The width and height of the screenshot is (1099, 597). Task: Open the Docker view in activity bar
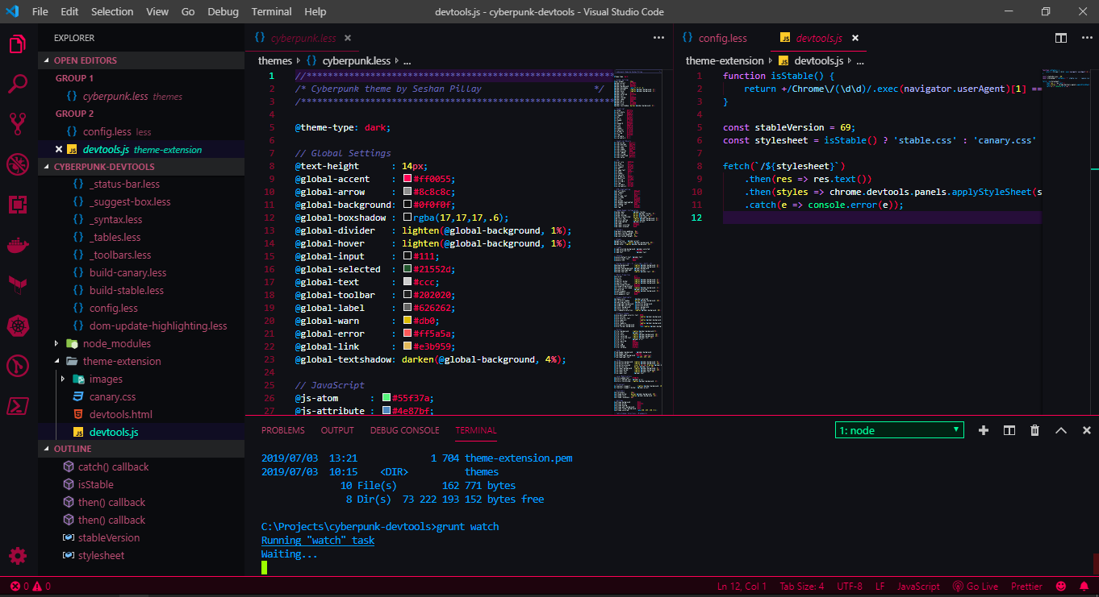(x=18, y=245)
